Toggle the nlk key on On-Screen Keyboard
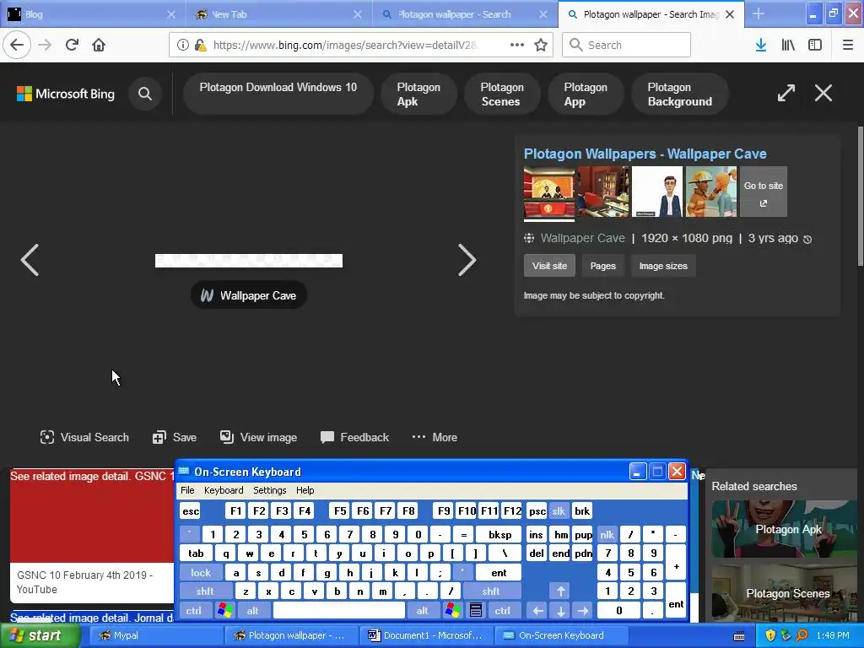The height and width of the screenshot is (648, 864). tap(607, 534)
